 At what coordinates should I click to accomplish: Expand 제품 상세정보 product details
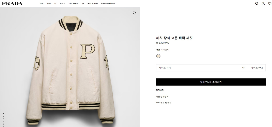pyautogui.click(x=162, y=96)
